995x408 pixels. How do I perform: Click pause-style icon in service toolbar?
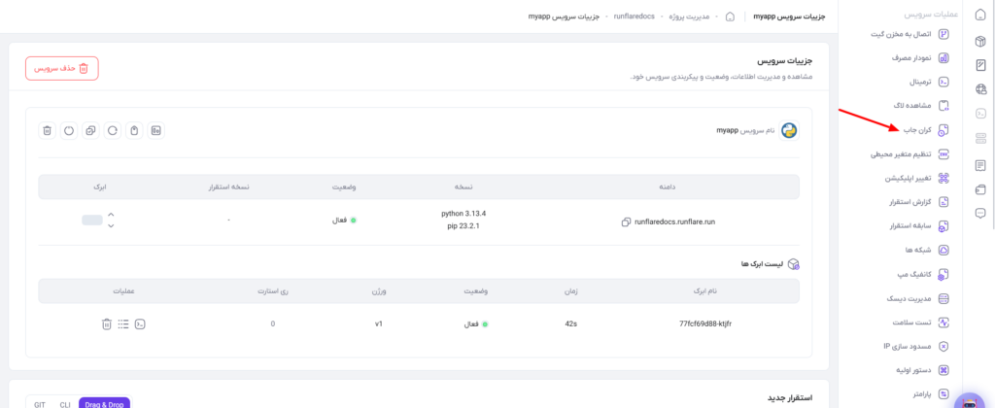point(155,131)
